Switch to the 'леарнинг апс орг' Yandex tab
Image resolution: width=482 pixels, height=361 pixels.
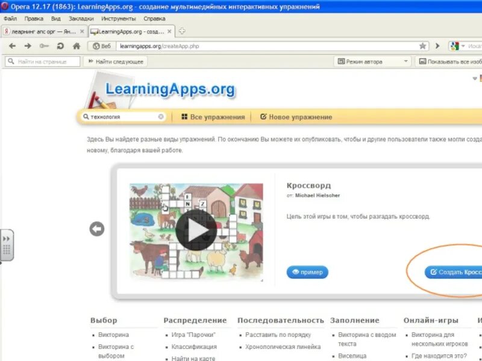tap(44, 31)
